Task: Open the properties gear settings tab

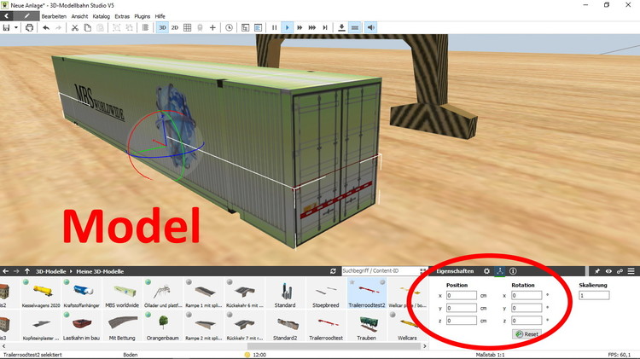Action: point(486,271)
